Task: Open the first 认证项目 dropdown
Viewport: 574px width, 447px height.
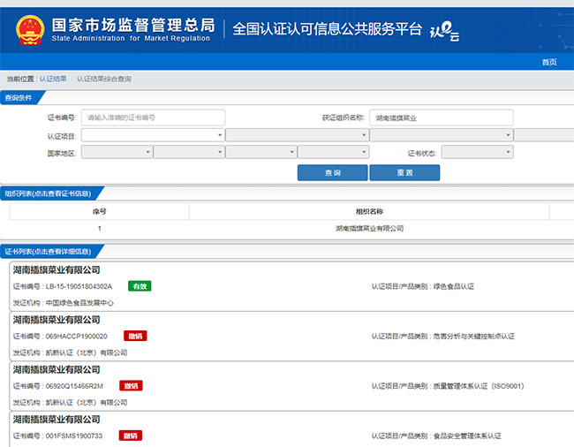Action: [153, 135]
